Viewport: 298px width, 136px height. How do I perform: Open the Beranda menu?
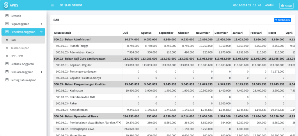click(x=23, y=16)
